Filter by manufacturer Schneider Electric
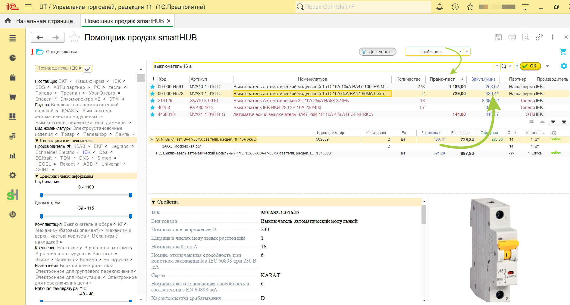Image resolution: width=570 pixels, height=305 pixels. coord(55,152)
